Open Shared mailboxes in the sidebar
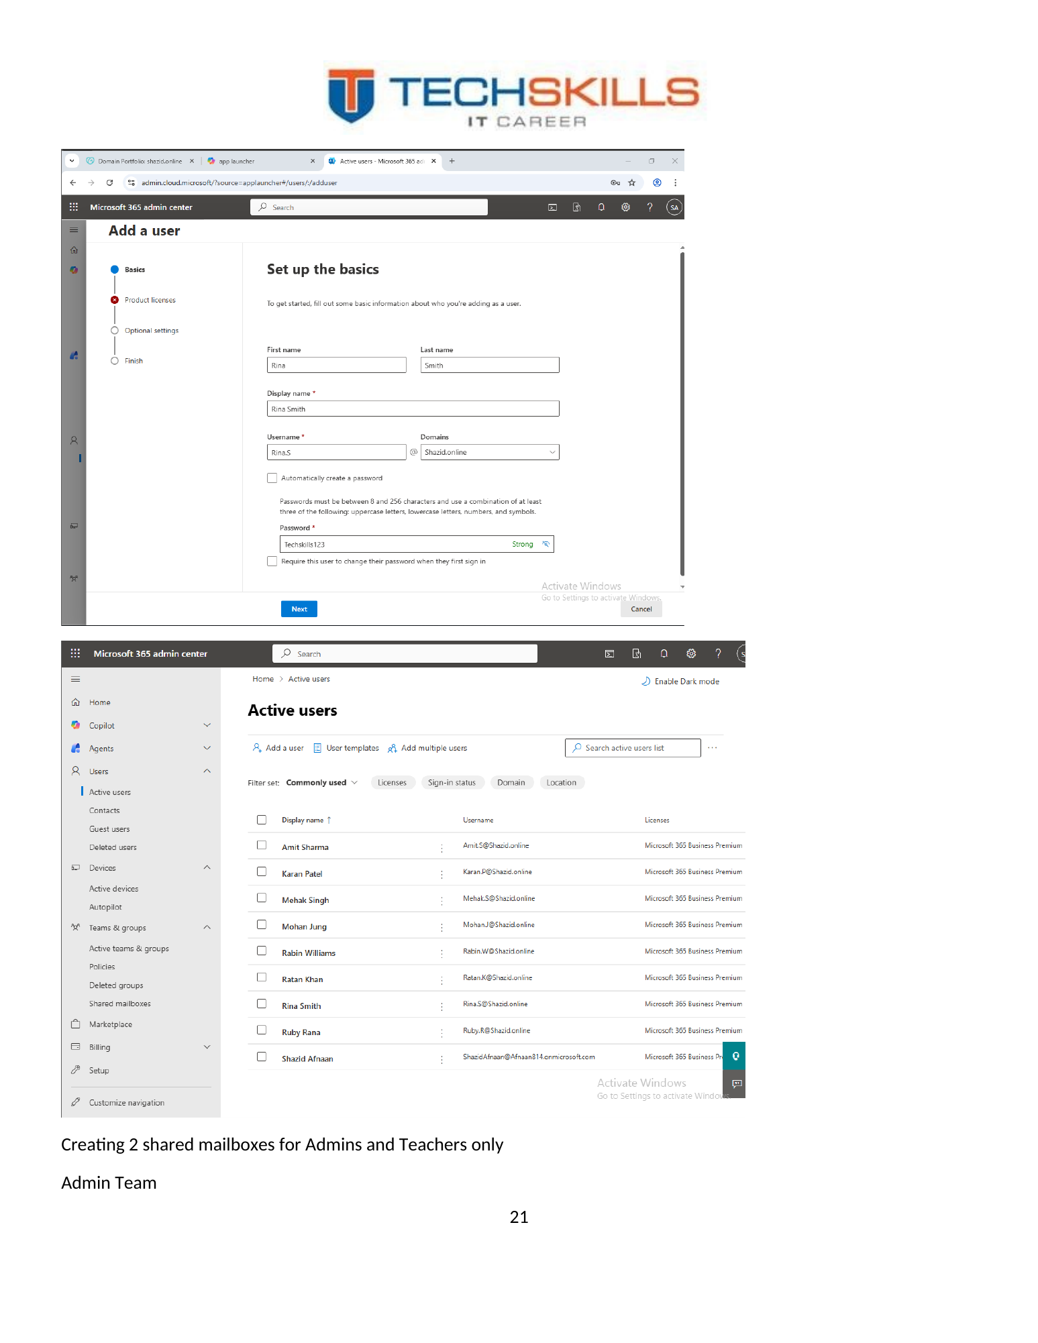This screenshot has height=1343, width=1038. (x=120, y=1004)
